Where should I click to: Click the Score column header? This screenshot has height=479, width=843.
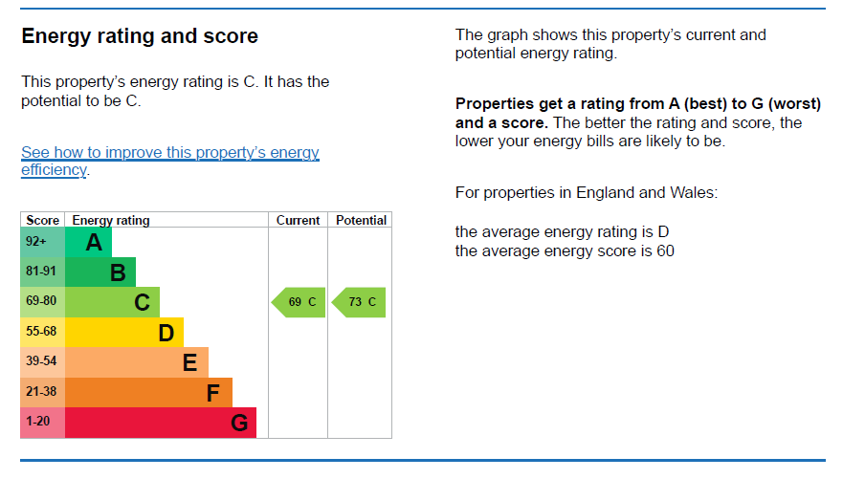pyautogui.click(x=43, y=220)
